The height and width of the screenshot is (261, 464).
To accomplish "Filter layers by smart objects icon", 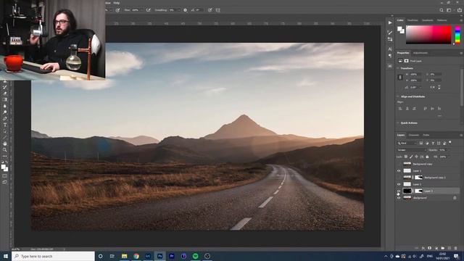I will [x=444, y=144].
